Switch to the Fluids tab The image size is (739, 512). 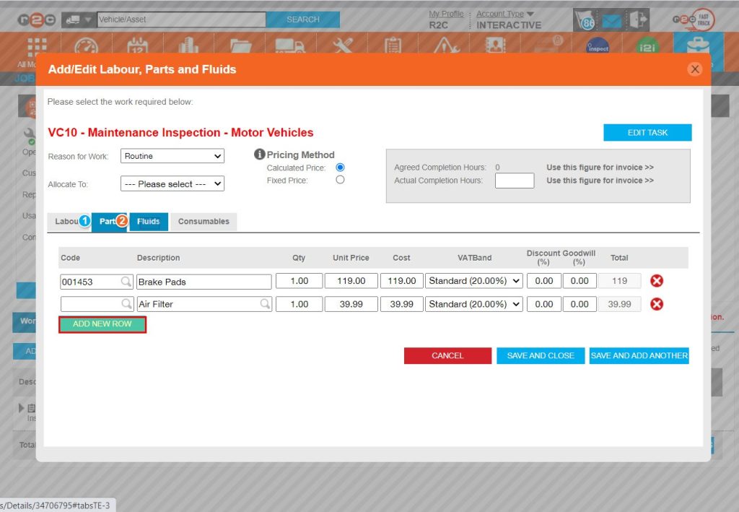pos(148,222)
